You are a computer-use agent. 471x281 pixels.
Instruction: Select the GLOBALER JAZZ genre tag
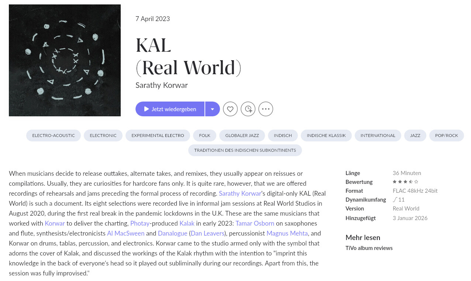242,136
